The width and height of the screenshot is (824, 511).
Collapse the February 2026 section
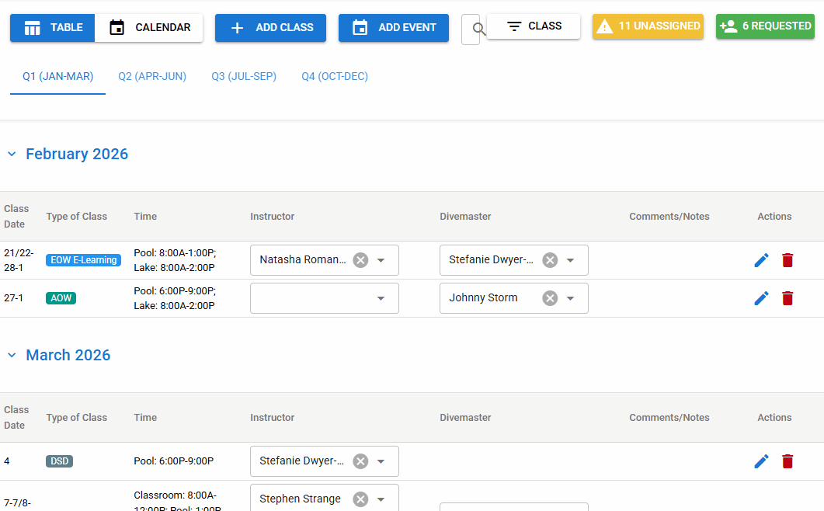pos(12,154)
